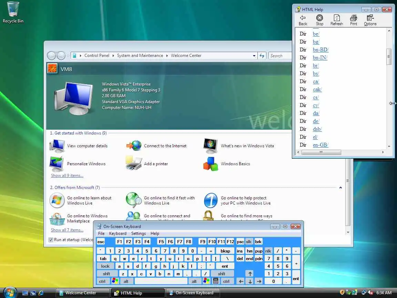Go Back in the HTML Help window

(303, 20)
